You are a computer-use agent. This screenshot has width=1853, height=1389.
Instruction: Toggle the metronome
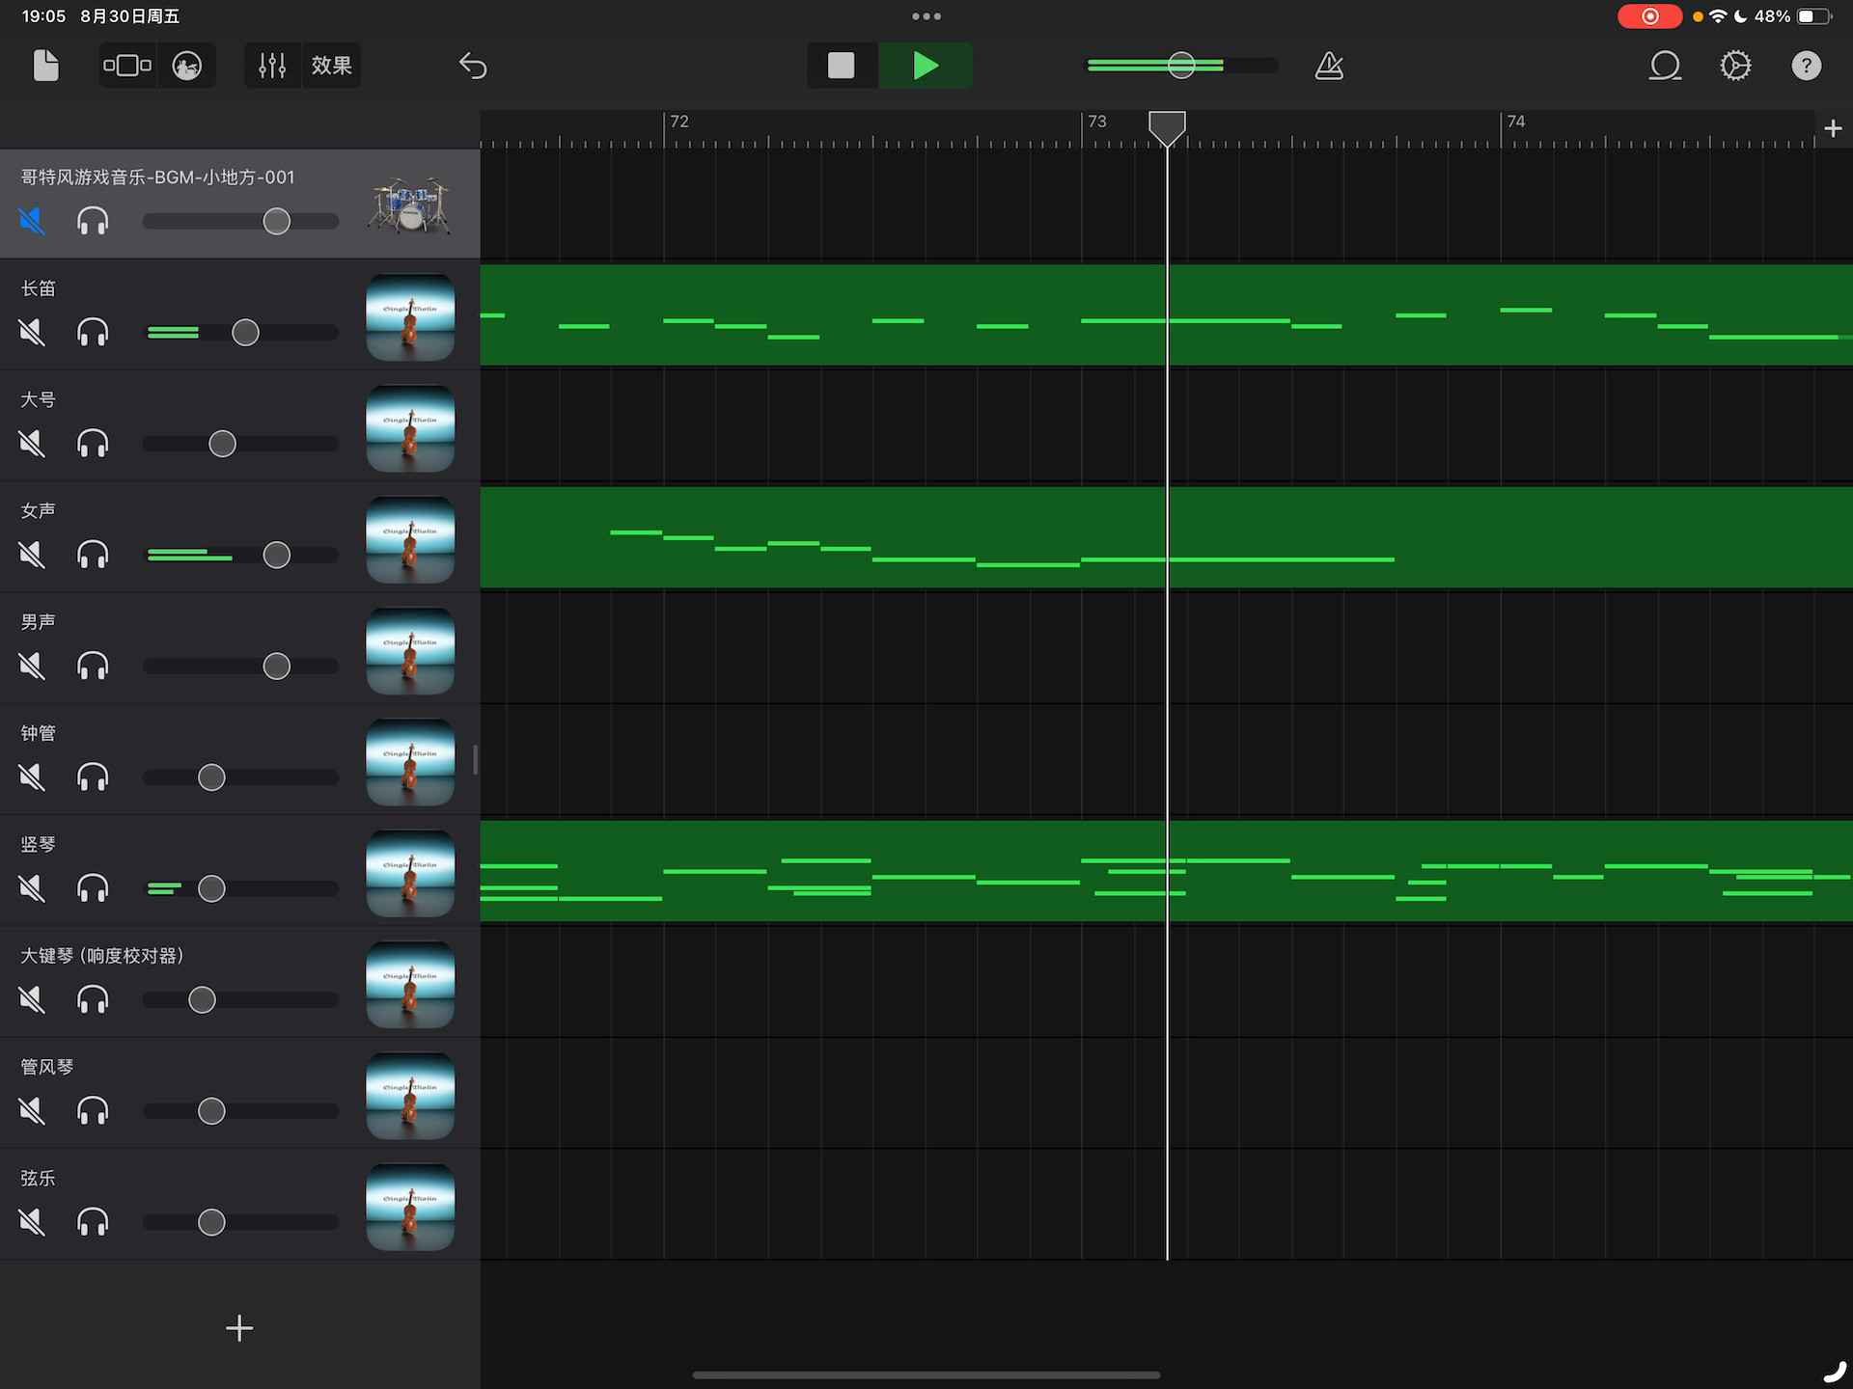pos(1329,66)
